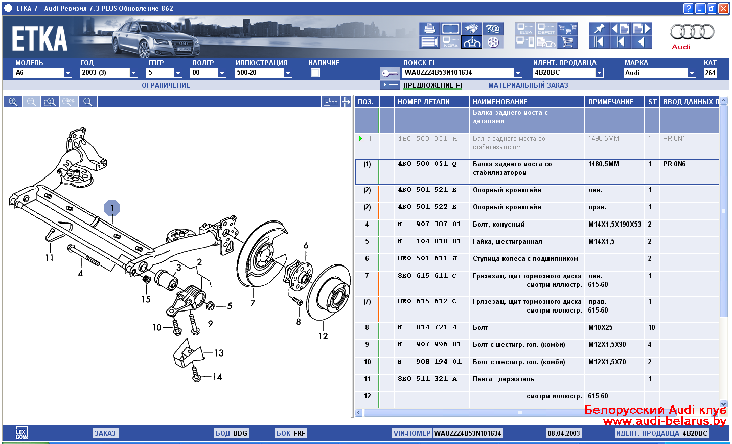732x444 pixels.
Task: Open the empty frame view icon
Action: 450,29
